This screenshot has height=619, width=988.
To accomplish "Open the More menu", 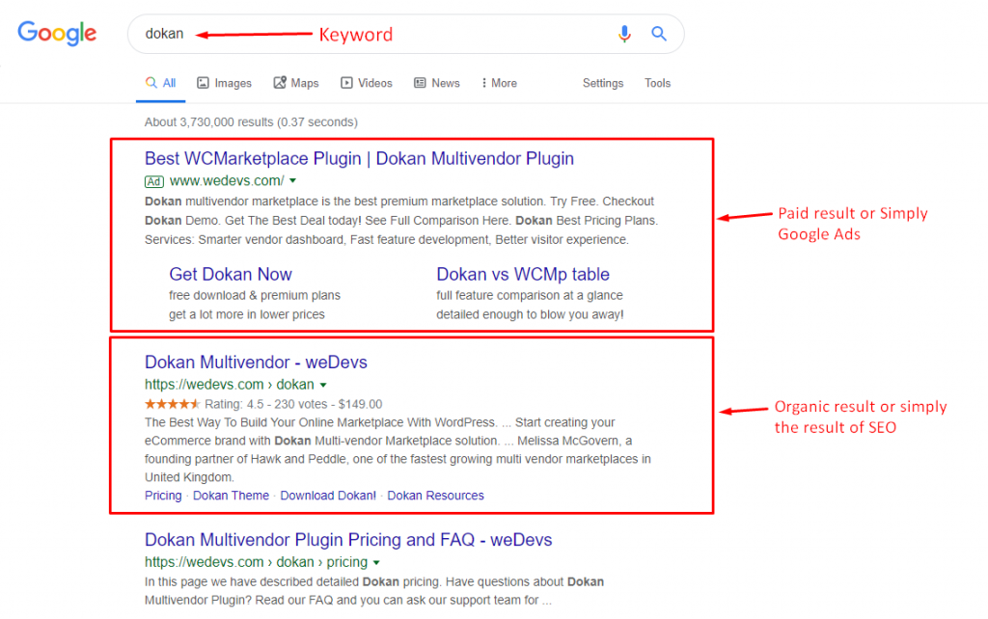I will [x=499, y=83].
